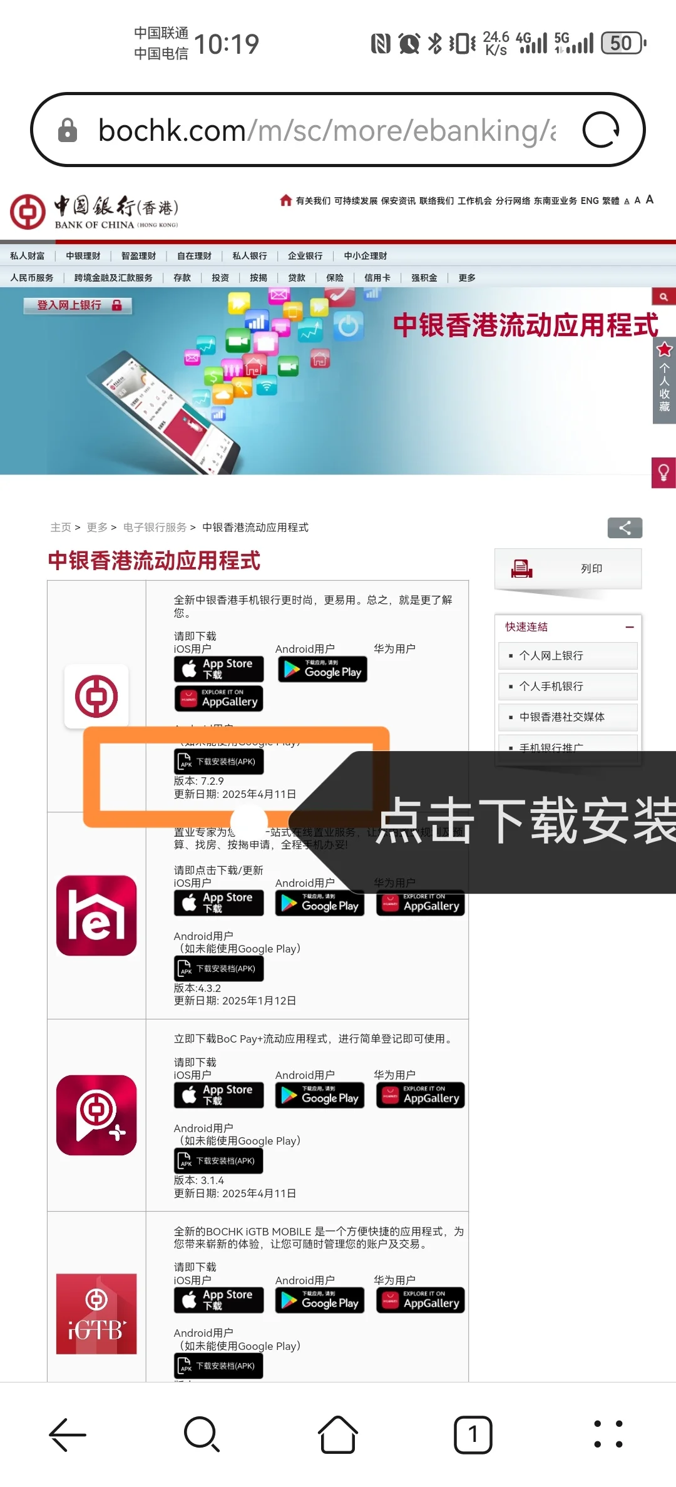Screen dimensions: 676x1487
Task: Tap Google Play badge for BoC Pay+
Action: (x=320, y=1095)
